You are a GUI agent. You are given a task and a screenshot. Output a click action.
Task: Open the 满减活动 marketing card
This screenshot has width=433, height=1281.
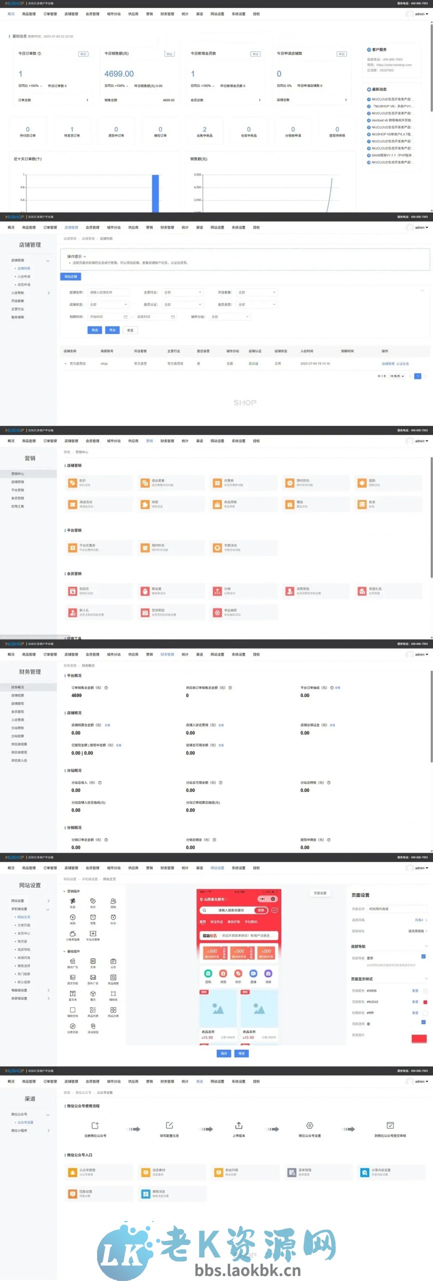(98, 504)
